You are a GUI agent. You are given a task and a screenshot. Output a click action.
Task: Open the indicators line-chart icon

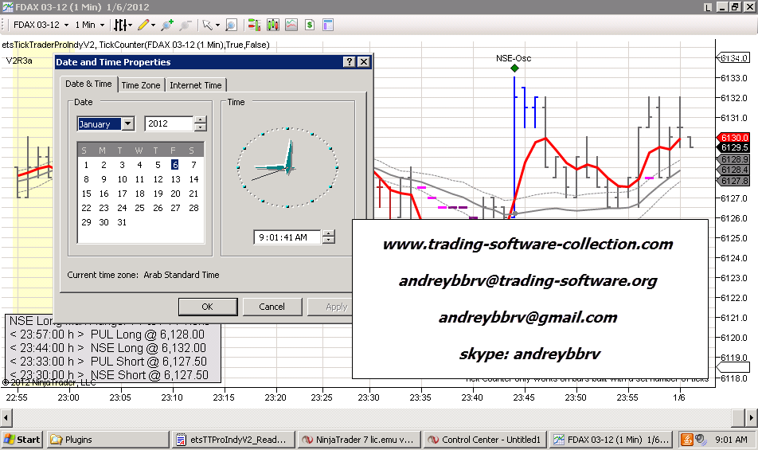tap(291, 25)
